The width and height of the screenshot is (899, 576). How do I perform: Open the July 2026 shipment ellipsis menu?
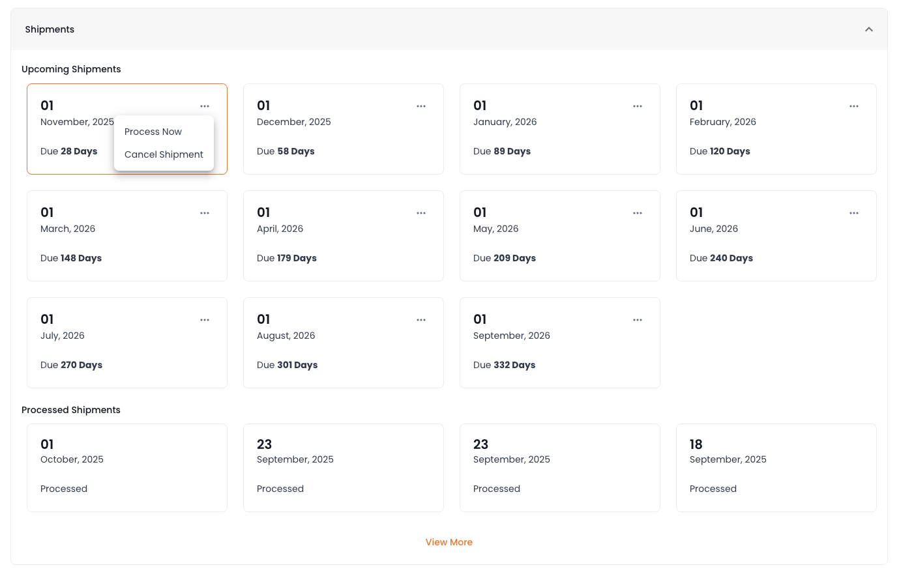click(205, 320)
